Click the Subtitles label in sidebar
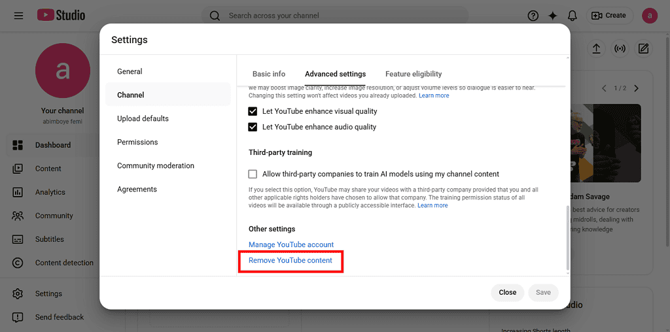The height and width of the screenshot is (332, 670). 50,239
